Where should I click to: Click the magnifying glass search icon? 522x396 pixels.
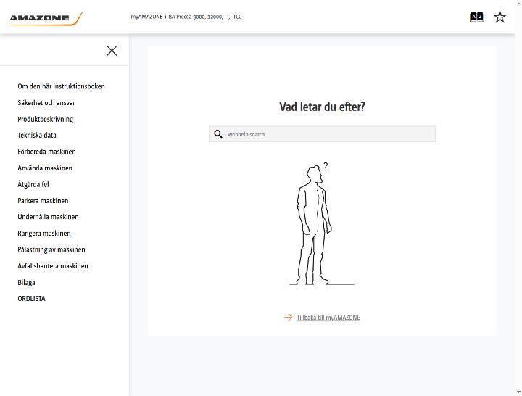coord(218,134)
